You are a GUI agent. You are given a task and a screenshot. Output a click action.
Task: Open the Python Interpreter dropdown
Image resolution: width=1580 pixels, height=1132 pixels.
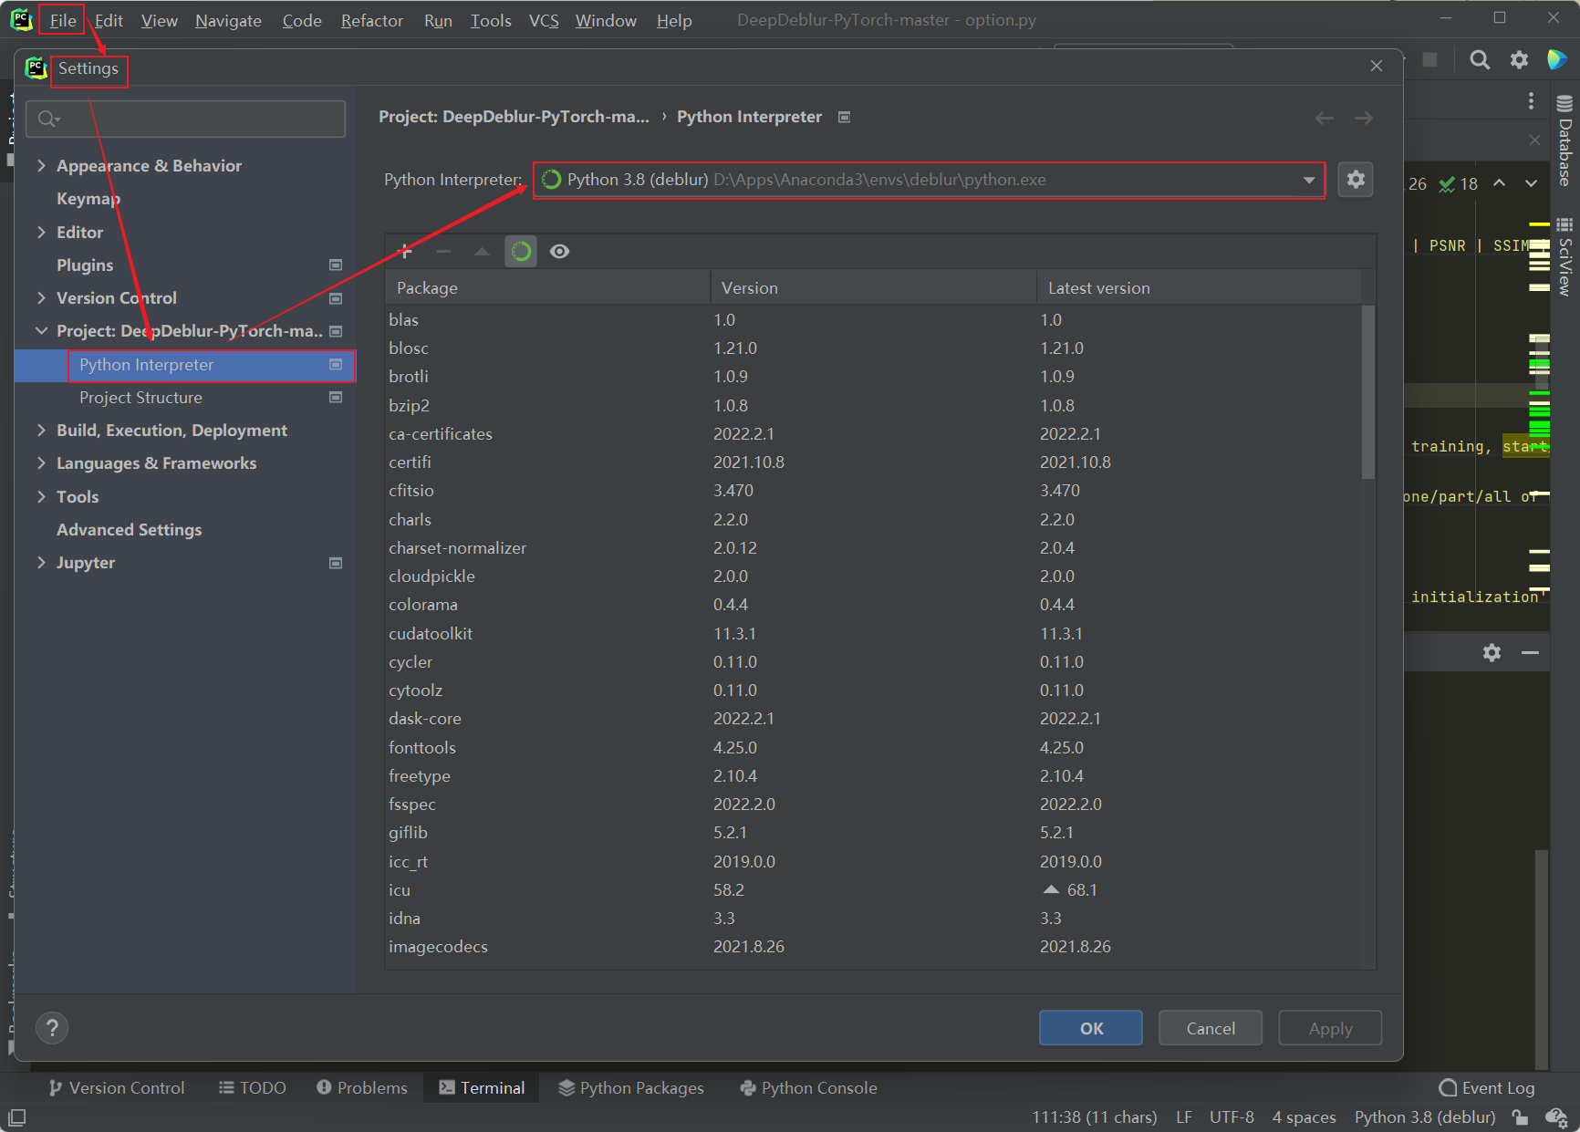coord(929,180)
